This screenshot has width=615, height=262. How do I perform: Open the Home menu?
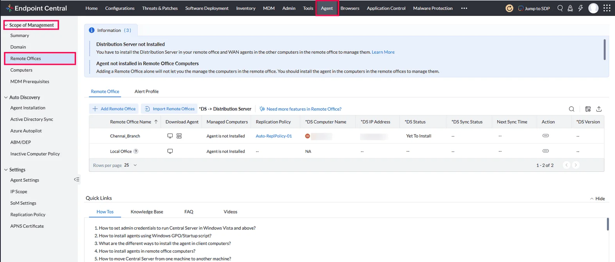pos(91,8)
